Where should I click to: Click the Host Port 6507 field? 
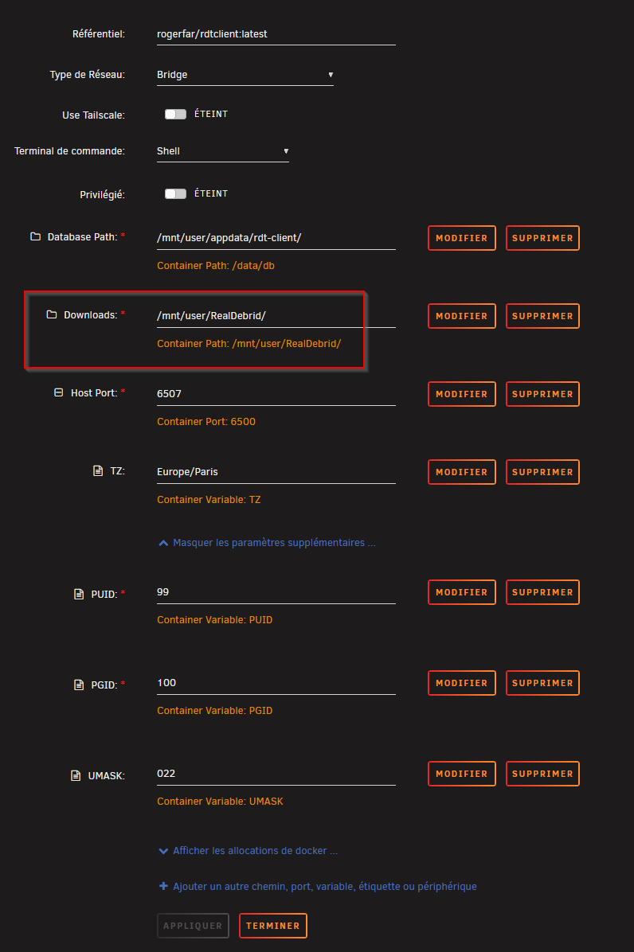276,393
